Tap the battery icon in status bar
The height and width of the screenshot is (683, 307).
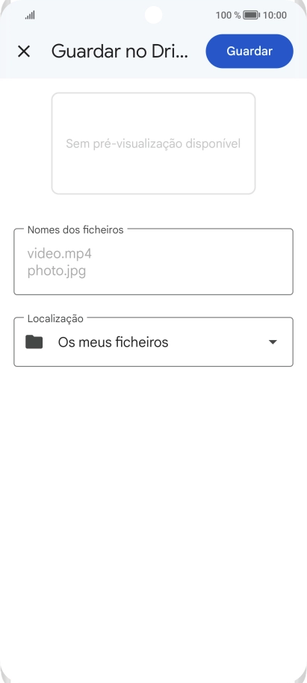251,15
